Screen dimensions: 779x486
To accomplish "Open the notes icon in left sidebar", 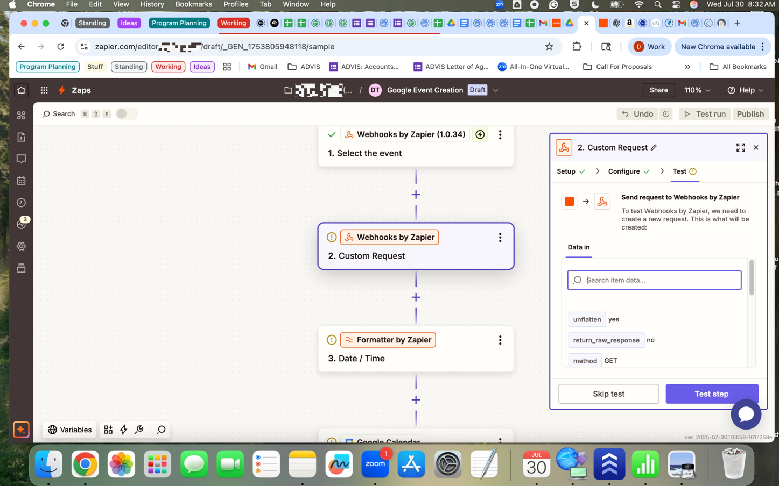I will click(21, 137).
